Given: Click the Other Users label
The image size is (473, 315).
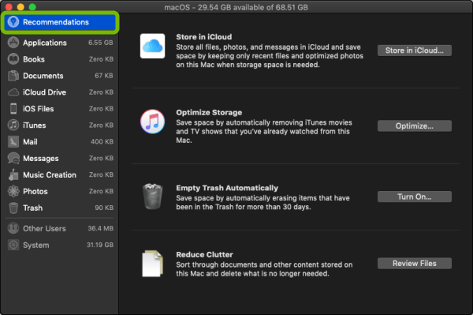Looking at the screenshot, I should (44, 228).
